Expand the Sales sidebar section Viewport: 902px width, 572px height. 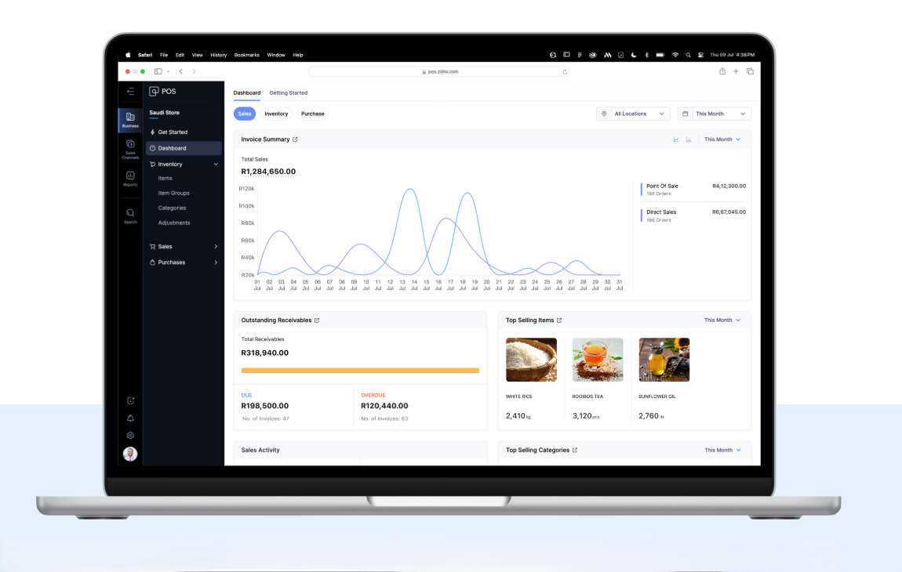coord(216,247)
